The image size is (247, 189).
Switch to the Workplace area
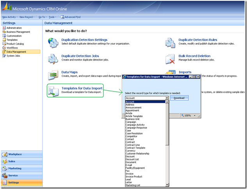(15, 154)
